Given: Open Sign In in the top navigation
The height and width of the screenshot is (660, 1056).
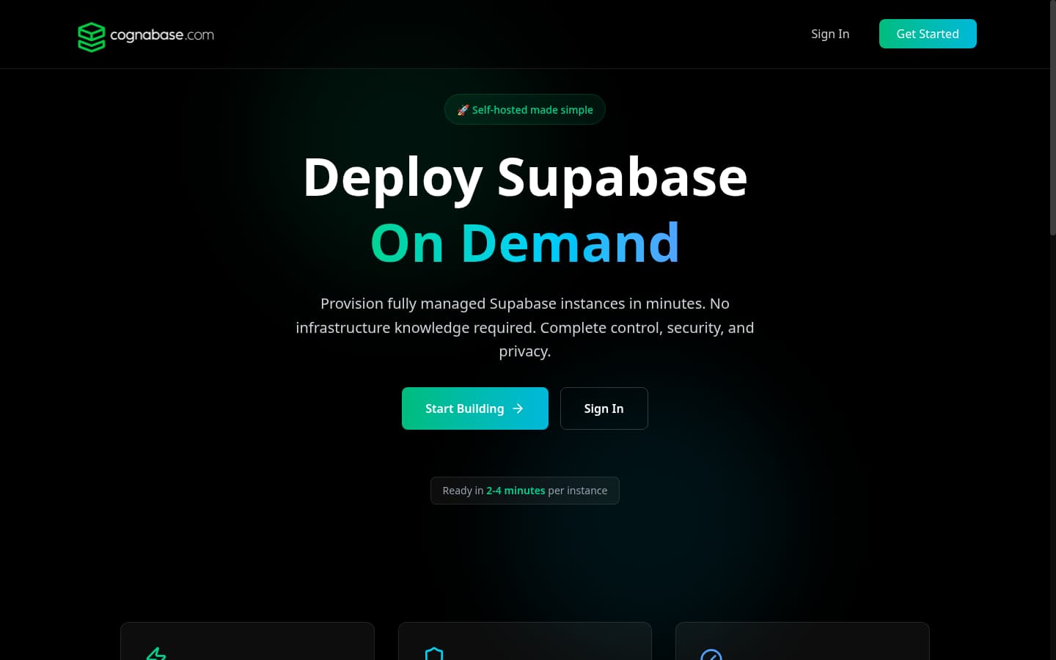Looking at the screenshot, I should point(830,34).
